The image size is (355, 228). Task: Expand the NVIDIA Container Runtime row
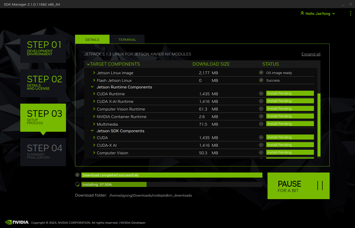coord(94,117)
